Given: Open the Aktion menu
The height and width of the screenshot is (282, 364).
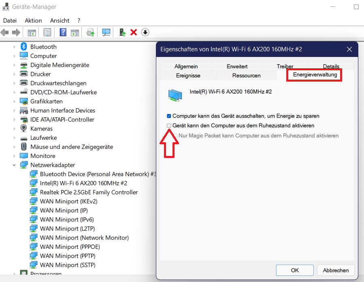Looking at the screenshot, I should click(33, 20).
